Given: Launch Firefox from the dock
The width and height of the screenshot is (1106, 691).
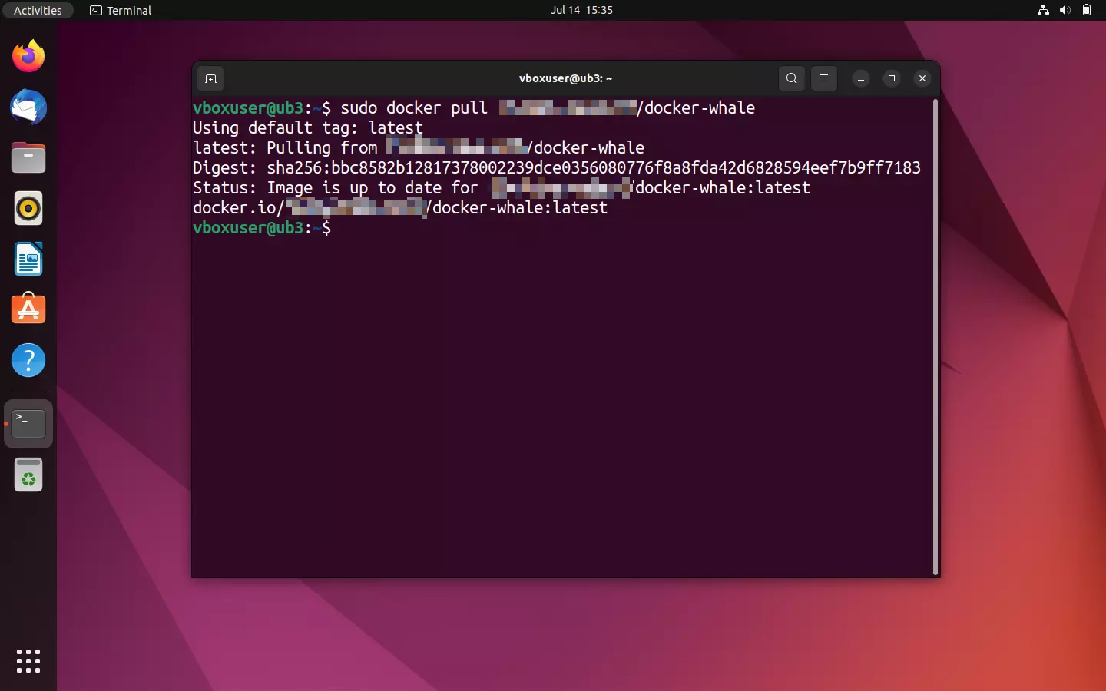Looking at the screenshot, I should 28,56.
